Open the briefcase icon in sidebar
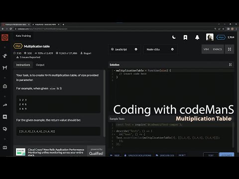Image resolution: width=239 pixels, height=179 pixels. pos(5,86)
